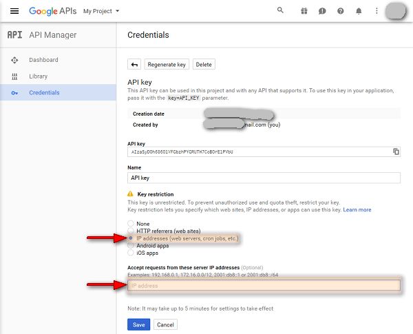Open Library in the sidebar
Image resolution: width=413 pixels, height=334 pixels.
pyautogui.click(x=38, y=76)
